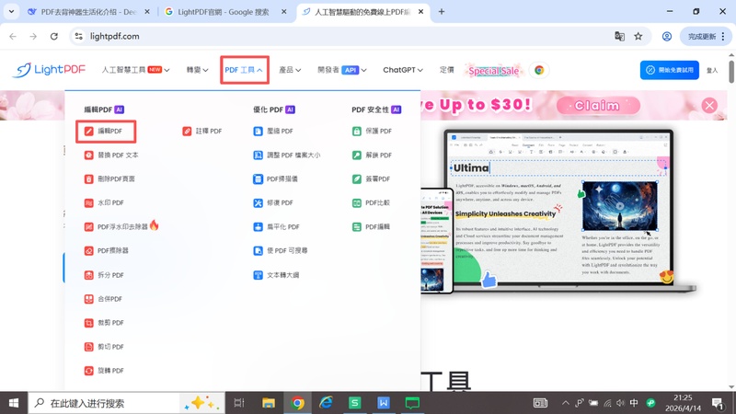Go back to the previous page

[13, 36]
